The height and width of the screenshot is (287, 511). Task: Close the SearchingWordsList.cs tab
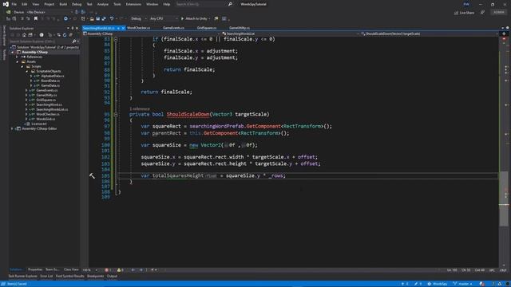click(123, 29)
